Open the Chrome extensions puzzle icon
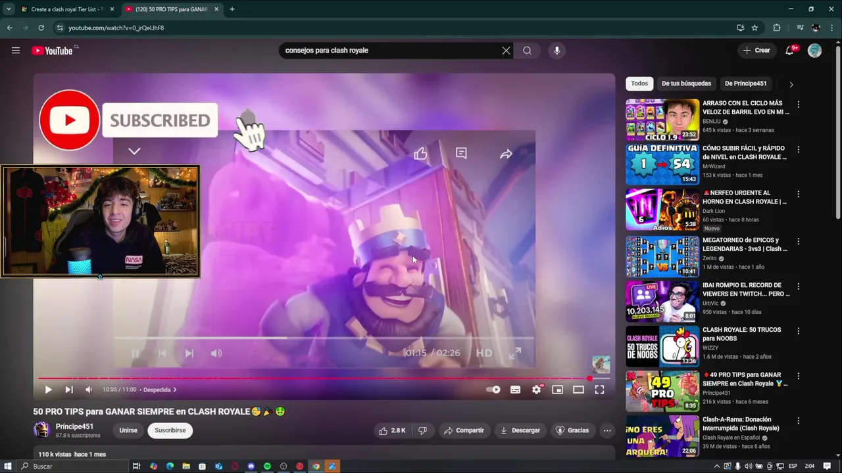 [777, 28]
